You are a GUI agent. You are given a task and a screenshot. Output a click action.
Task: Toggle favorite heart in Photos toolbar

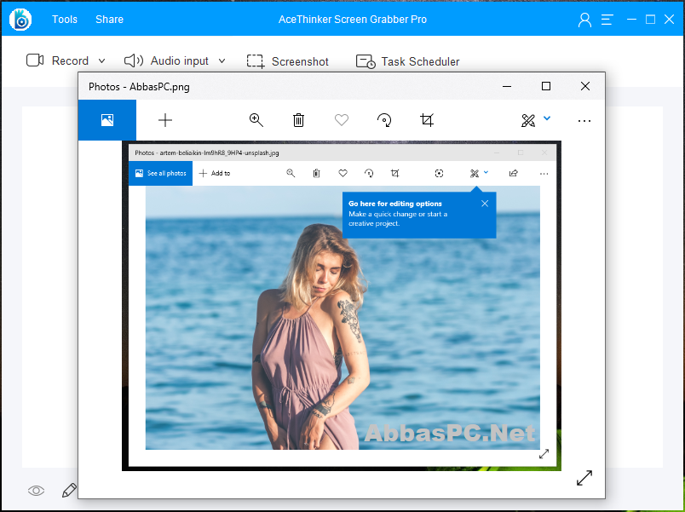point(342,120)
